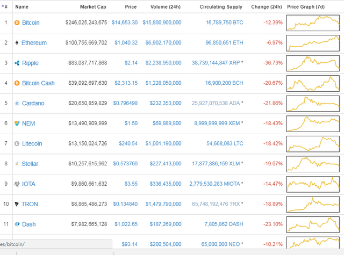Open Dash 7-day price graph thumbnail
Viewport: 344px width, 255px height.
(313, 224)
